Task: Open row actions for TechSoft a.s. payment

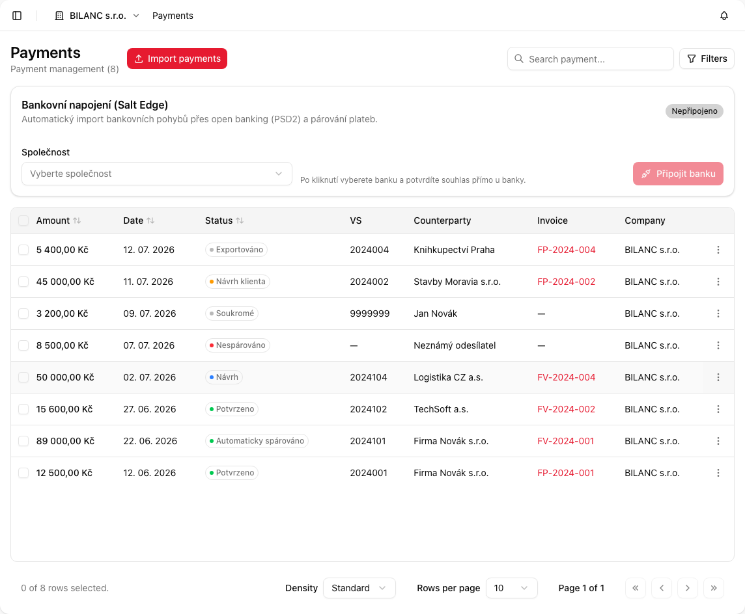Action: click(718, 409)
